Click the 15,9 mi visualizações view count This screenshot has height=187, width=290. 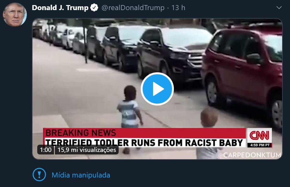point(87,150)
